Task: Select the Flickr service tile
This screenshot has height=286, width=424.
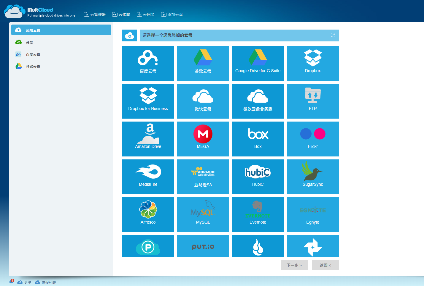Action: (313, 139)
